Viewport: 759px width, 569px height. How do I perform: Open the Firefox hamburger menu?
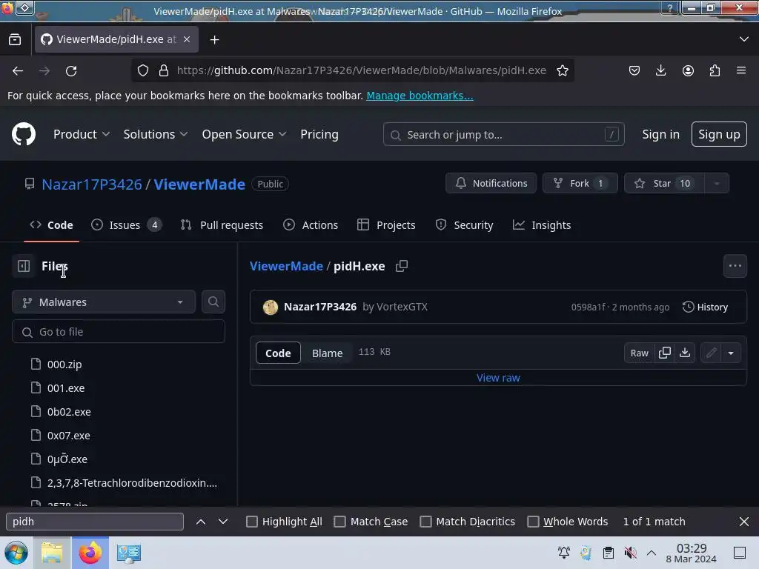tap(741, 70)
